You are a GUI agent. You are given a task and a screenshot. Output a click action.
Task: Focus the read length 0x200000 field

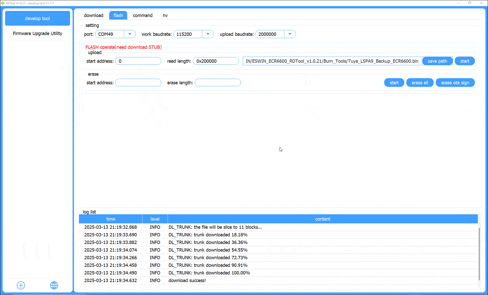(x=216, y=61)
